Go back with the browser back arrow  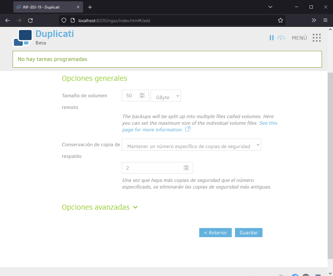[x=8, y=21]
